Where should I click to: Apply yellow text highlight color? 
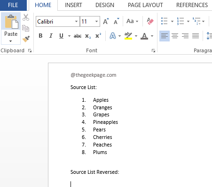click(x=128, y=36)
